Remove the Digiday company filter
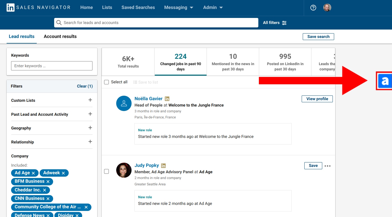This screenshot has width=392, height=217. point(77,215)
